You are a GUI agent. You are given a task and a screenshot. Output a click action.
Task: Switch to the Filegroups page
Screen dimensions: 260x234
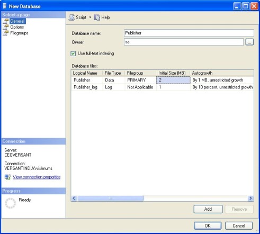click(x=19, y=33)
